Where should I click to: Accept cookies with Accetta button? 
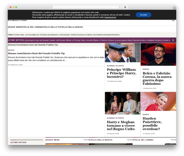[x=144, y=15]
